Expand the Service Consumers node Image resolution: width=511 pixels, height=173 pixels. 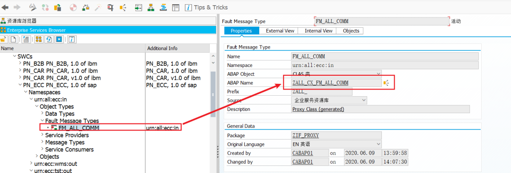click(x=42, y=149)
